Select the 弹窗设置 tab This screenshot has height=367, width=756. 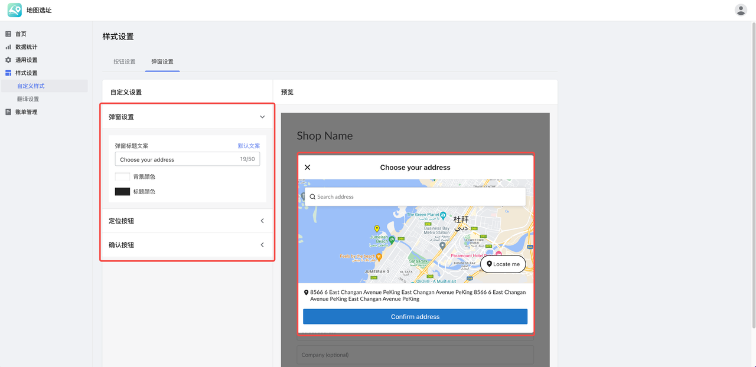(162, 61)
